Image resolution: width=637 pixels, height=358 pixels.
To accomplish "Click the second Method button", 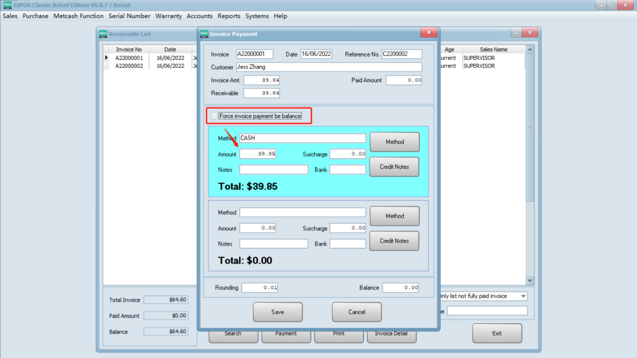I will tap(394, 216).
